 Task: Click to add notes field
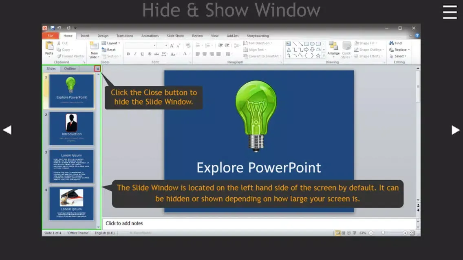pyautogui.click(x=259, y=223)
